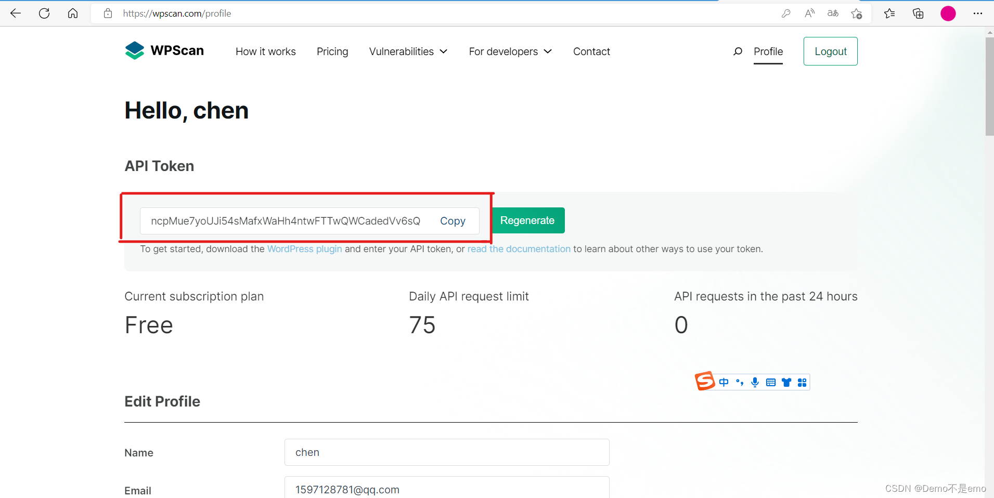Click the browser refresh icon
The width and height of the screenshot is (994, 498).
(44, 14)
